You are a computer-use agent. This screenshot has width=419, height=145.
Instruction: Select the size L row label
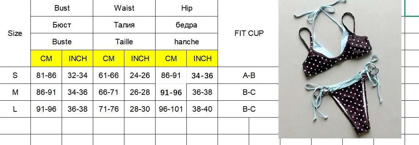(15, 109)
